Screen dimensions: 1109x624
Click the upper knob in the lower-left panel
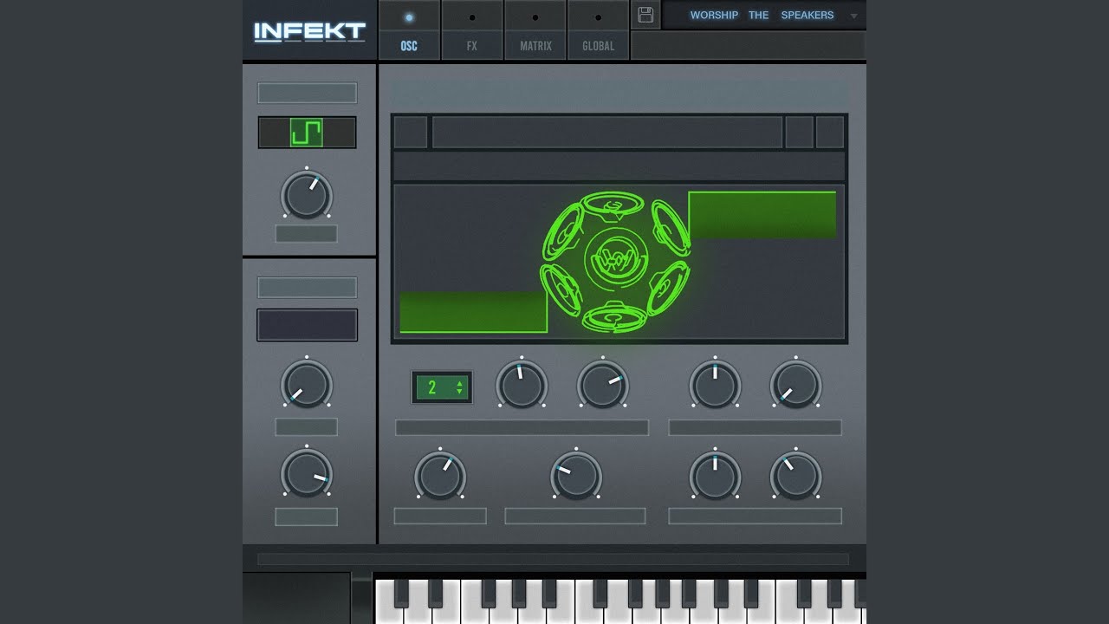(x=307, y=384)
